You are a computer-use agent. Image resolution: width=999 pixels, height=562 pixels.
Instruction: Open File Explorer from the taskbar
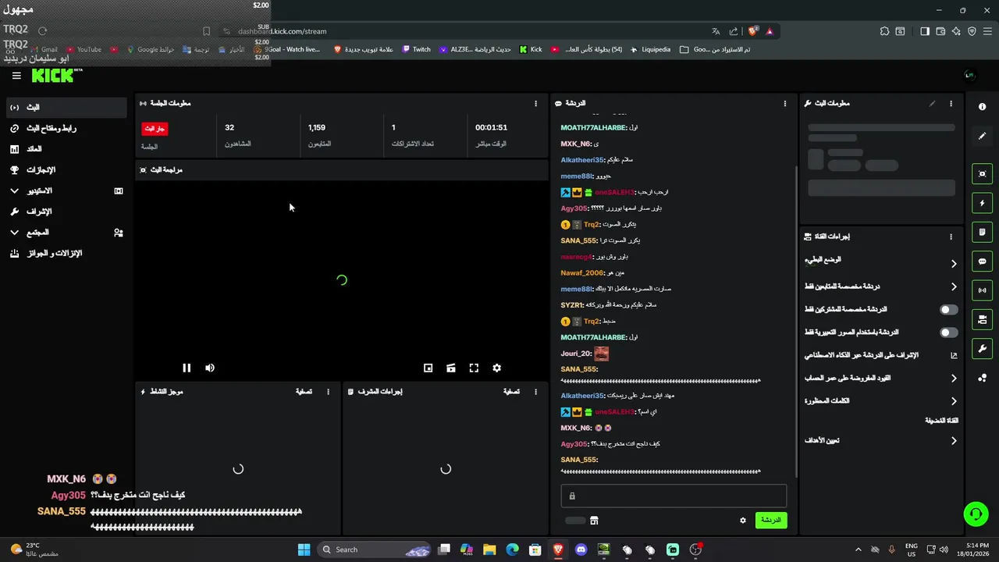coord(489,550)
